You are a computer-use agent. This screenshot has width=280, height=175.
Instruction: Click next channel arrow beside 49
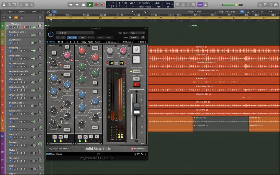pos(125,63)
